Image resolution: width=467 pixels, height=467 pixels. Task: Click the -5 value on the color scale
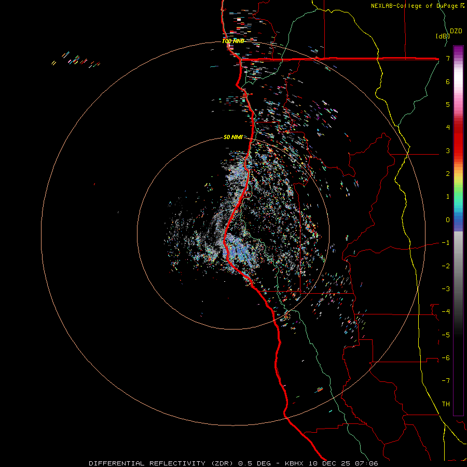pyautogui.click(x=446, y=335)
